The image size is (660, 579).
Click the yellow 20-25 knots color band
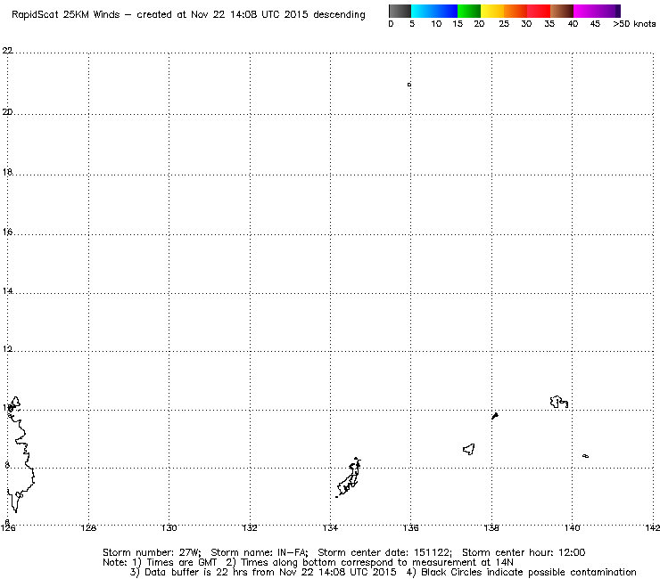pyautogui.click(x=492, y=11)
